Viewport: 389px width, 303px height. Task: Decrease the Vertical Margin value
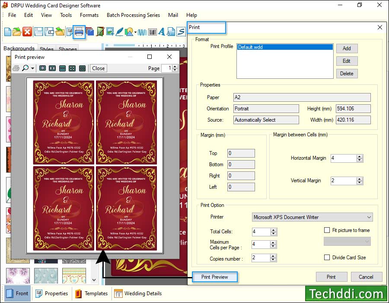[x=360, y=183]
